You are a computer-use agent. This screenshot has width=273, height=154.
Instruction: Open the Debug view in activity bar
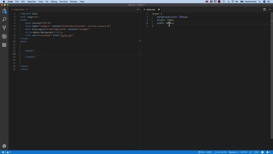coord(4,36)
